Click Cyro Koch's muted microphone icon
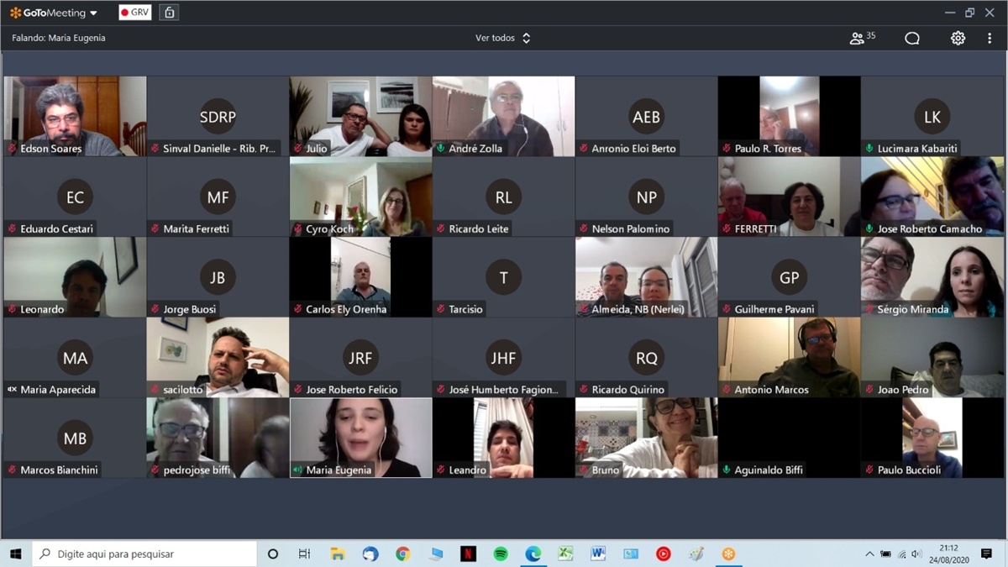1008x567 pixels. pyautogui.click(x=297, y=228)
